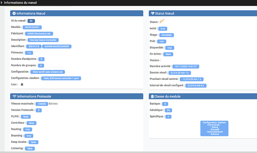Open the Lien documentation book icon
Image resolution: width=257 pixels, height=153 pixels.
[x=22, y=85]
